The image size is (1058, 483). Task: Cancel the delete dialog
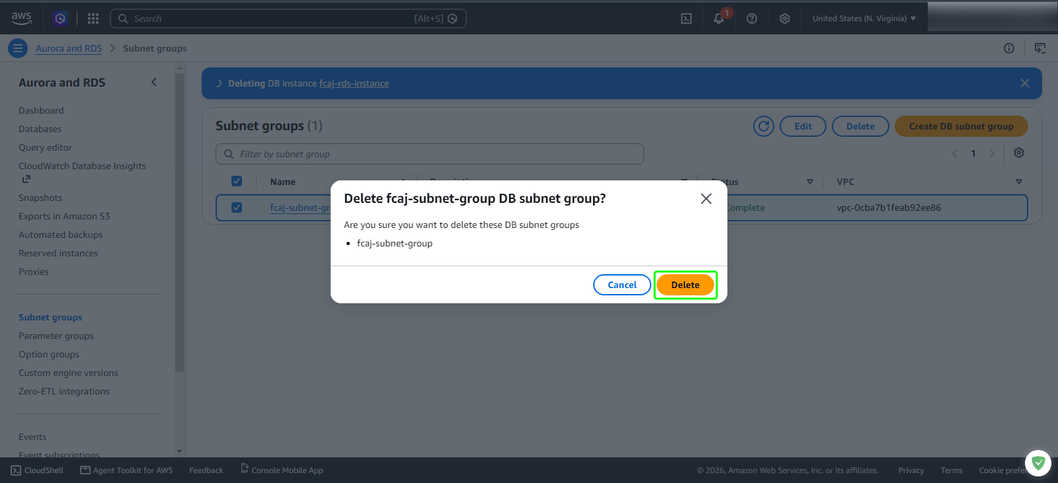622,285
